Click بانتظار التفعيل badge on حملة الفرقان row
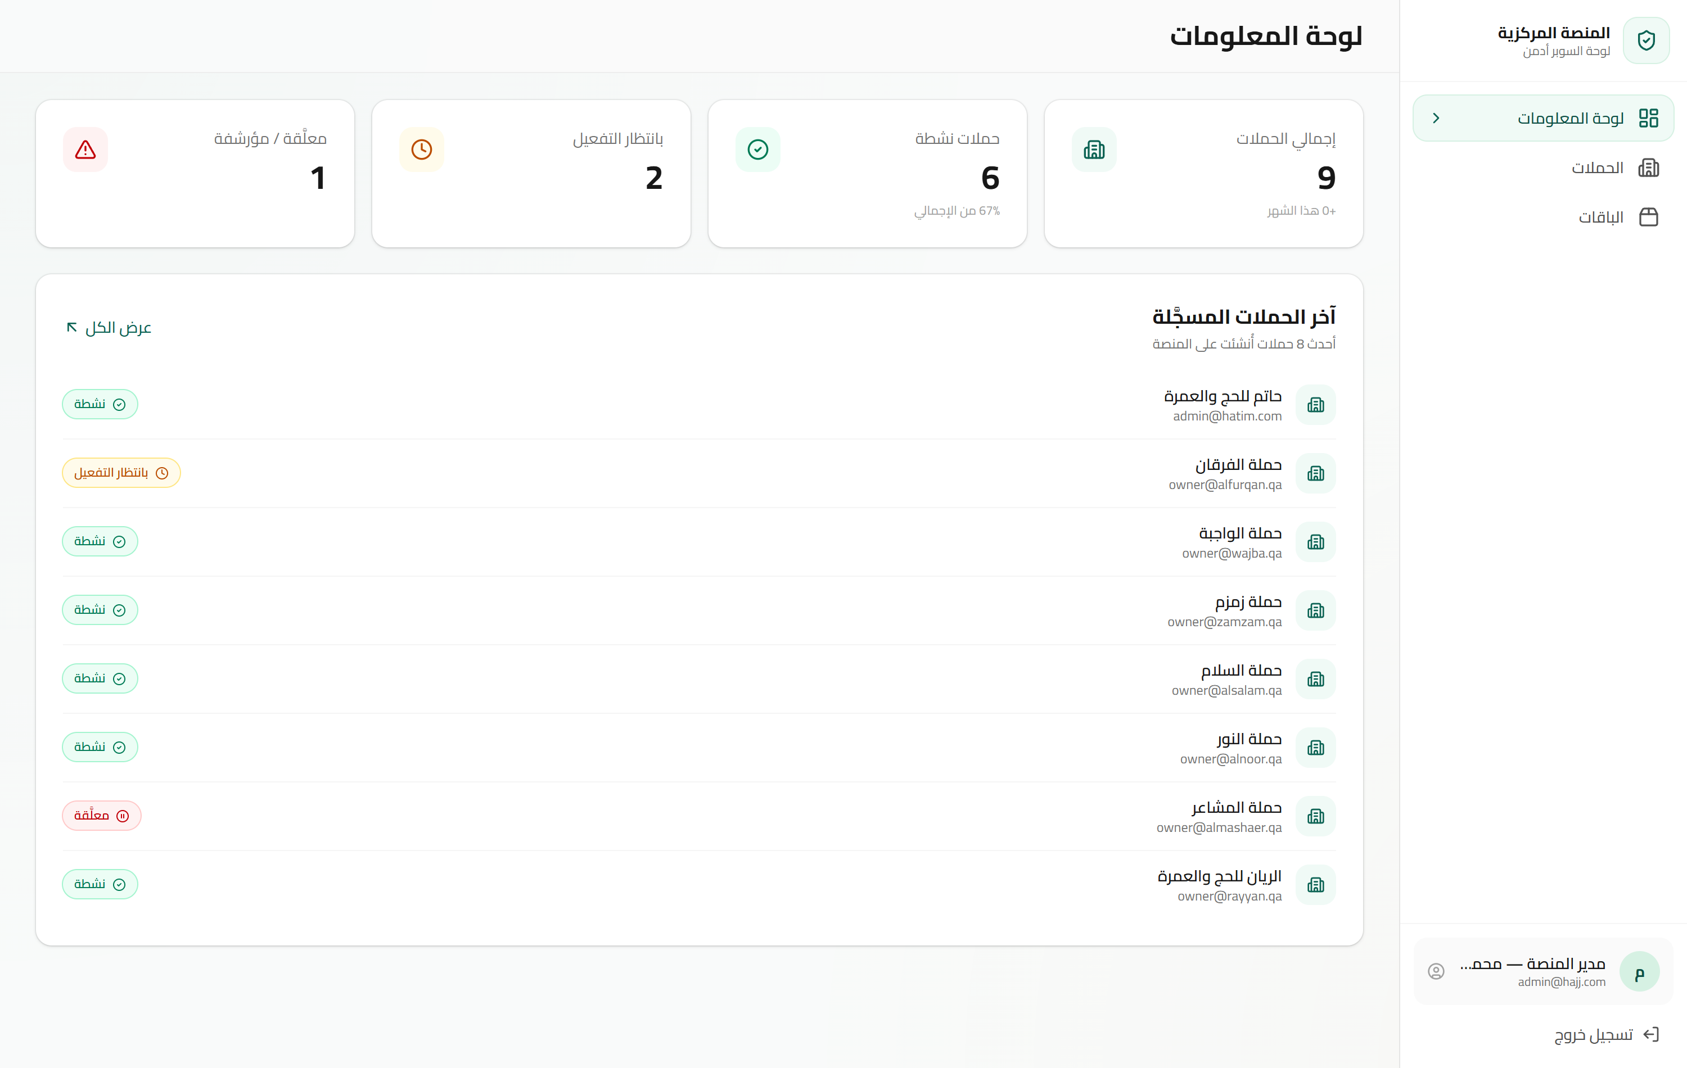The width and height of the screenshot is (1687, 1068). click(x=121, y=473)
